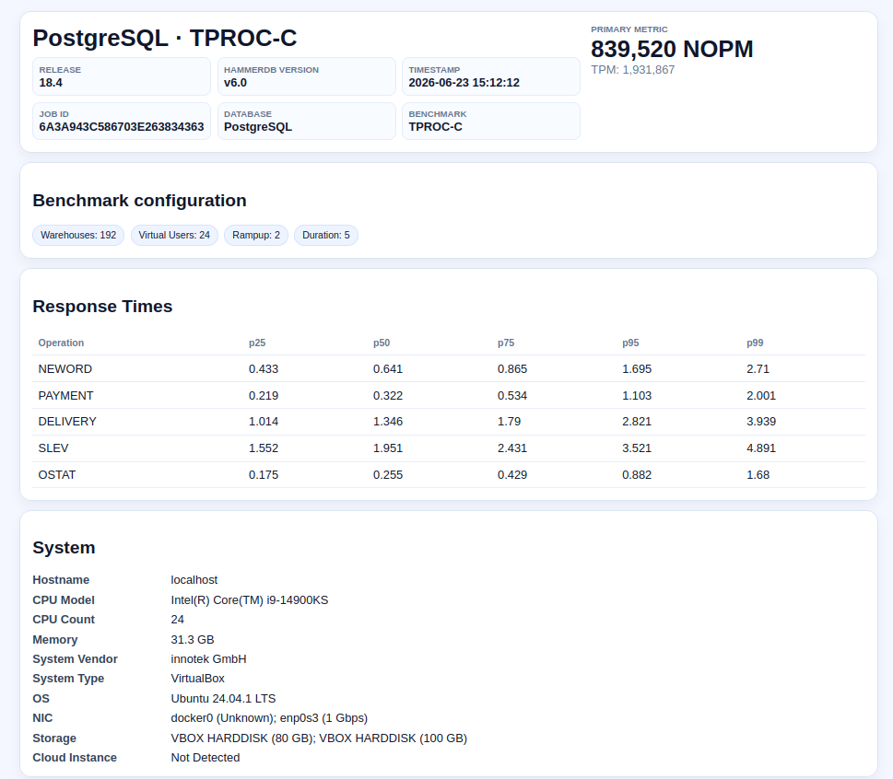Click the PAYMENT operation row label
893x779 pixels.
tap(65, 395)
